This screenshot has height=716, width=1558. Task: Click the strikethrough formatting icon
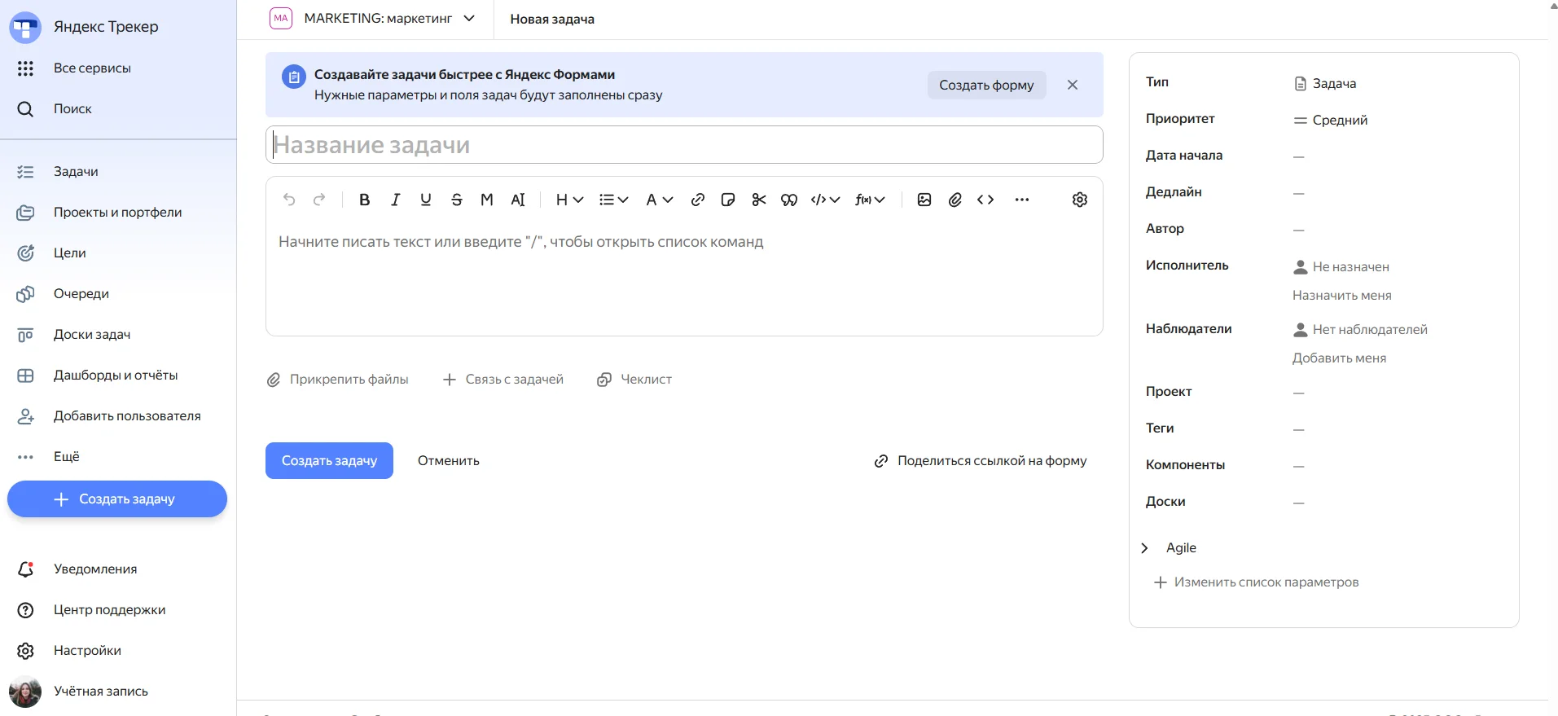click(x=456, y=200)
